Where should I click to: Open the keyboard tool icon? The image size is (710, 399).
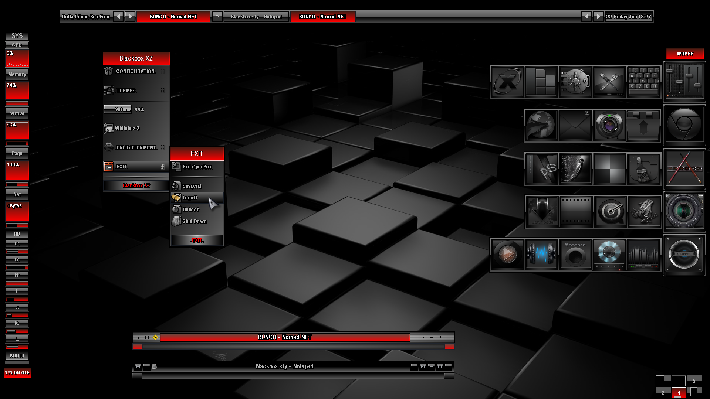pos(643,82)
